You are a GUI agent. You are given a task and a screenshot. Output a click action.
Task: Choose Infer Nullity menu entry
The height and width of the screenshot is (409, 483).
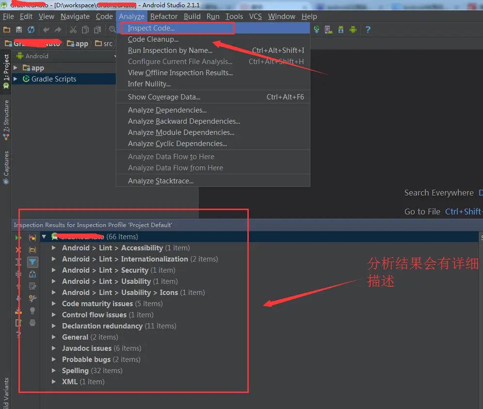click(213, 84)
